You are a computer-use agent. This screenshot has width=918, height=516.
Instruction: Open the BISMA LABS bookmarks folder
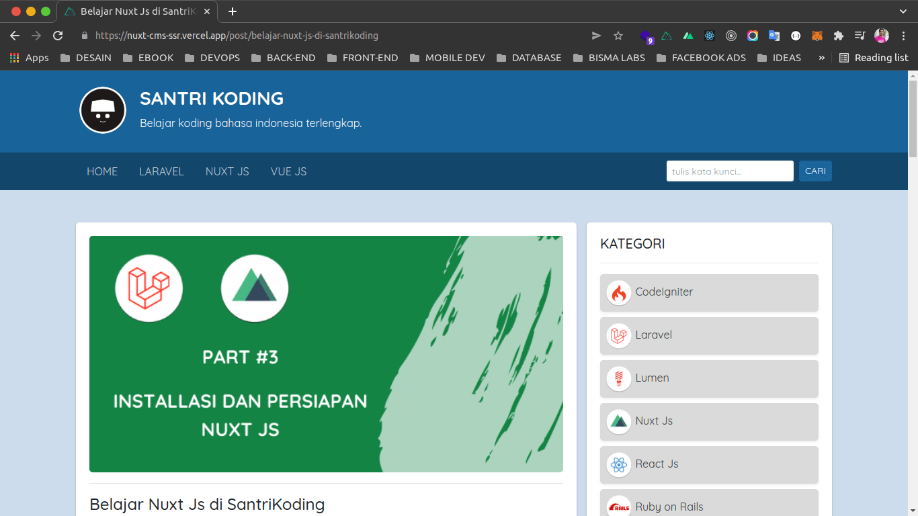(608, 58)
